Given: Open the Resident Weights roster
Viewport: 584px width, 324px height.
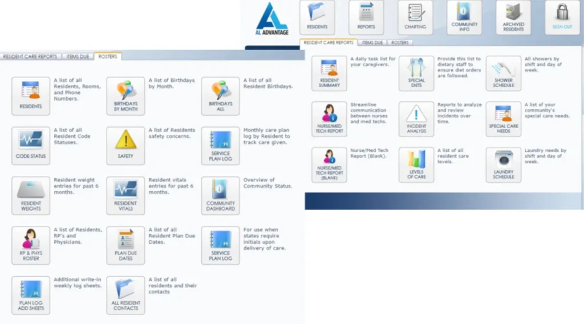Looking at the screenshot, I should click(x=31, y=196).
